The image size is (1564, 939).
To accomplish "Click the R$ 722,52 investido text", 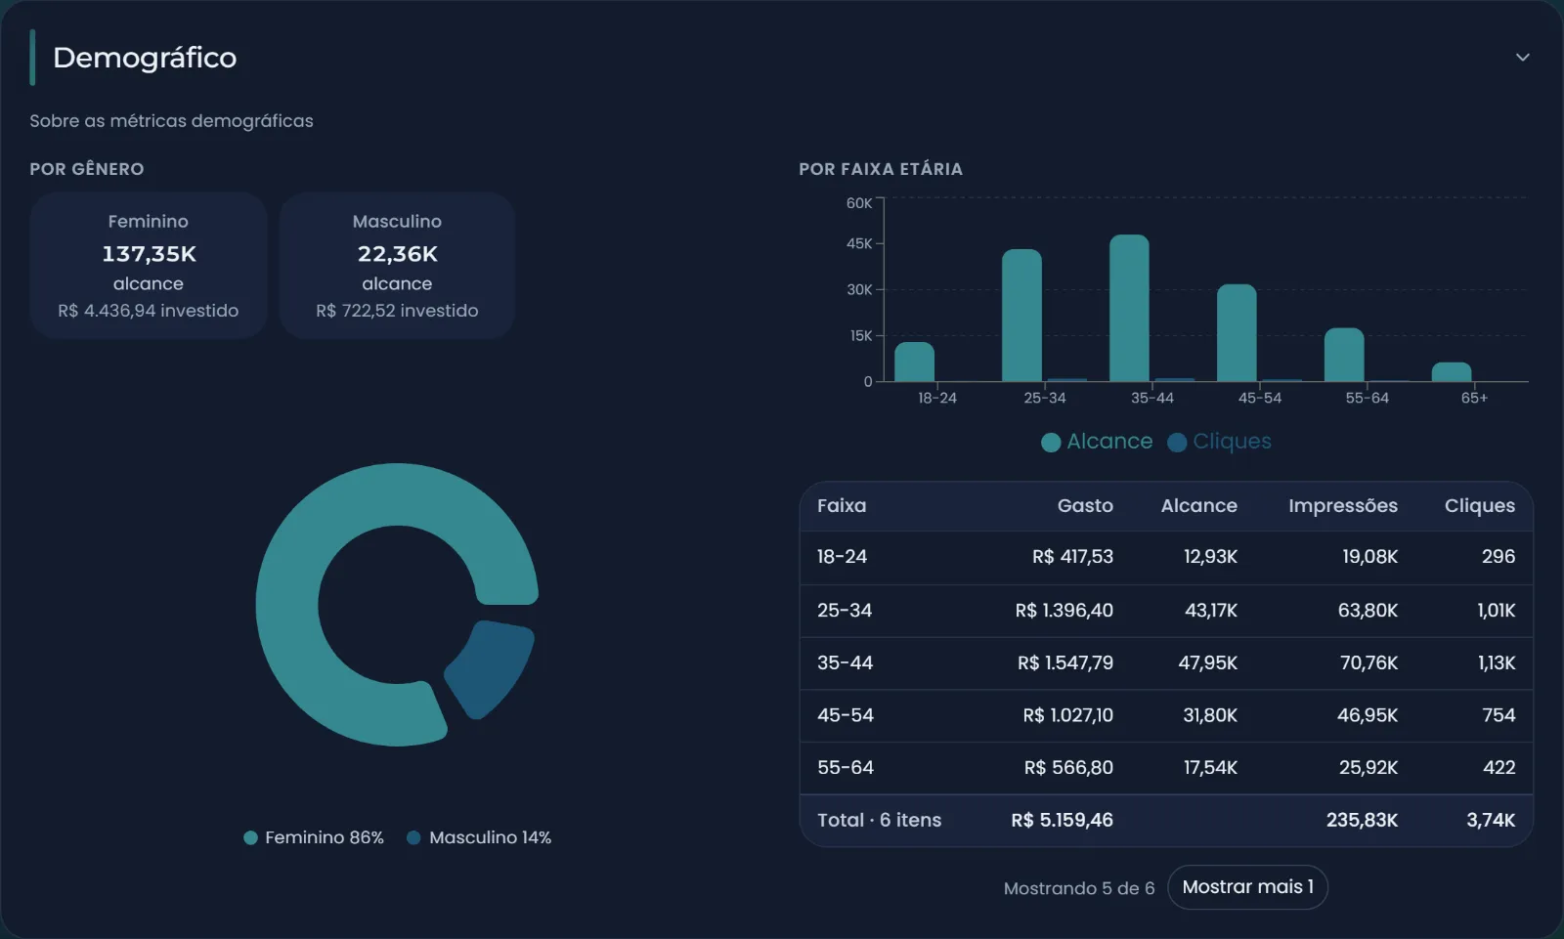I will (x=397, y=311).
